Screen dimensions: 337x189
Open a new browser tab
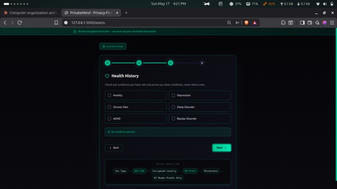[126, 13]
